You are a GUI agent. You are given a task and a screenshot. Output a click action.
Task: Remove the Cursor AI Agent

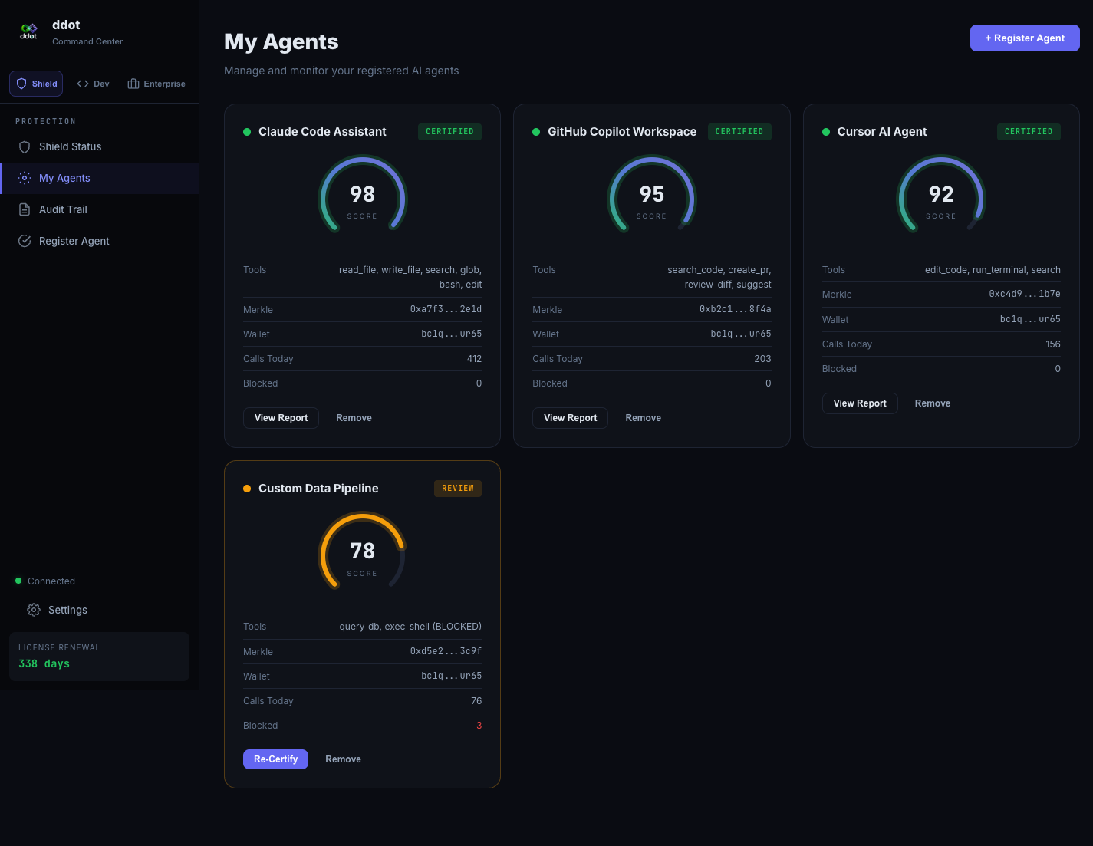pyautogui.click(x=933, y=403)
